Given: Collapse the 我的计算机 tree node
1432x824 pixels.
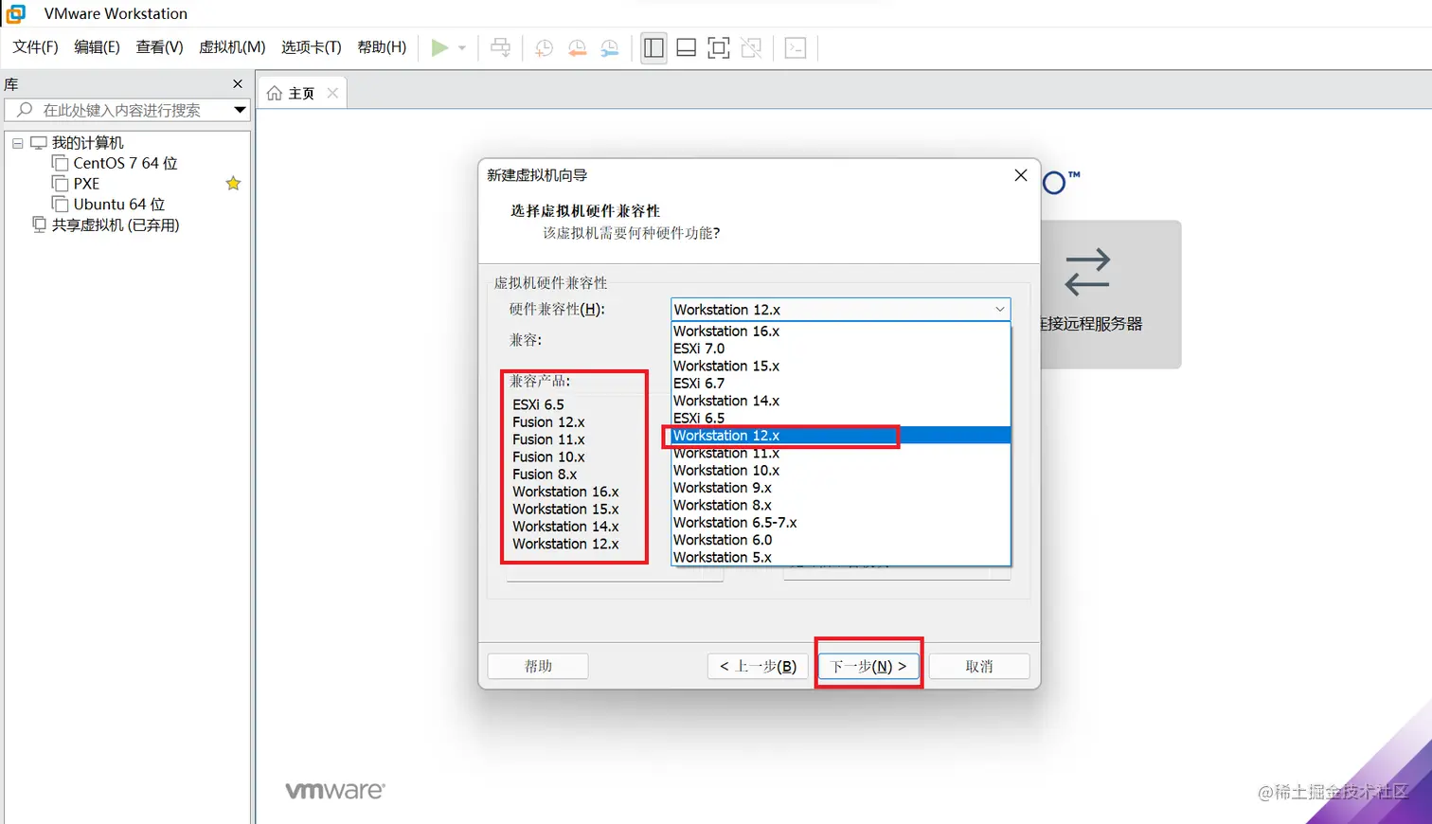Looking at the screenshot, I should click(17, 143).
